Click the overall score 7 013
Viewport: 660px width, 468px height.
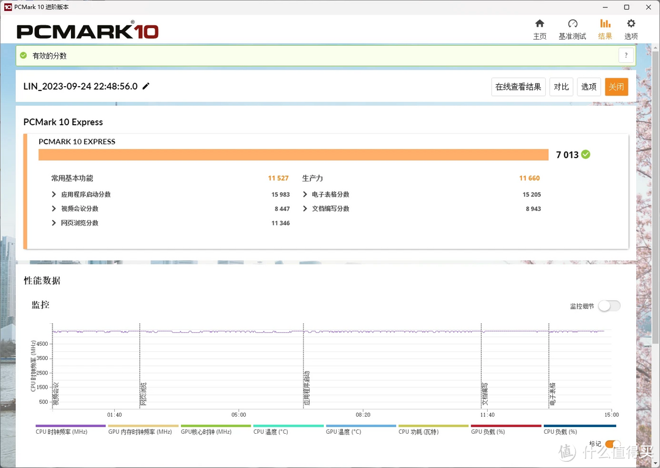[567, 155]
